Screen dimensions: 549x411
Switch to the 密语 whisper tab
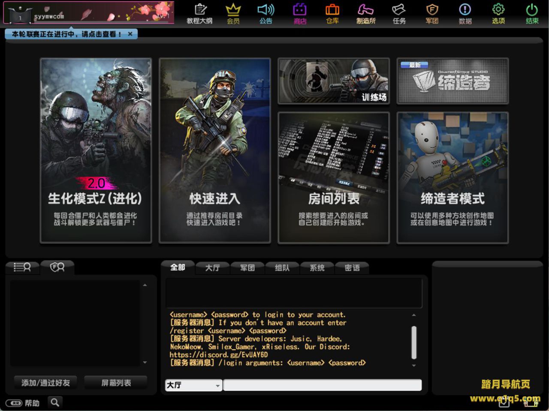(352, 268)
